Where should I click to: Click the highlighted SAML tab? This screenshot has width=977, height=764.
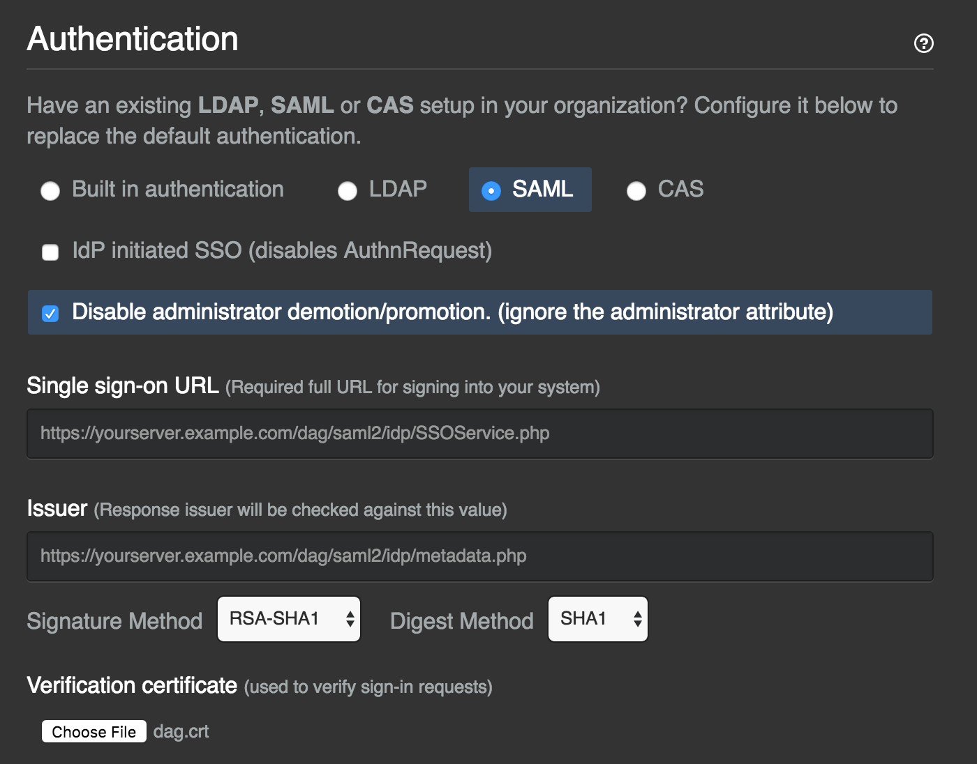[530, 189]
